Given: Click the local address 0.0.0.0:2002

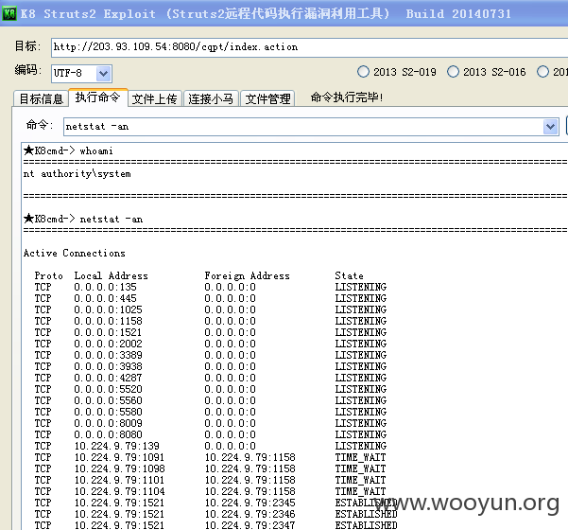Looking at the screenshot, I should [109, 344].
